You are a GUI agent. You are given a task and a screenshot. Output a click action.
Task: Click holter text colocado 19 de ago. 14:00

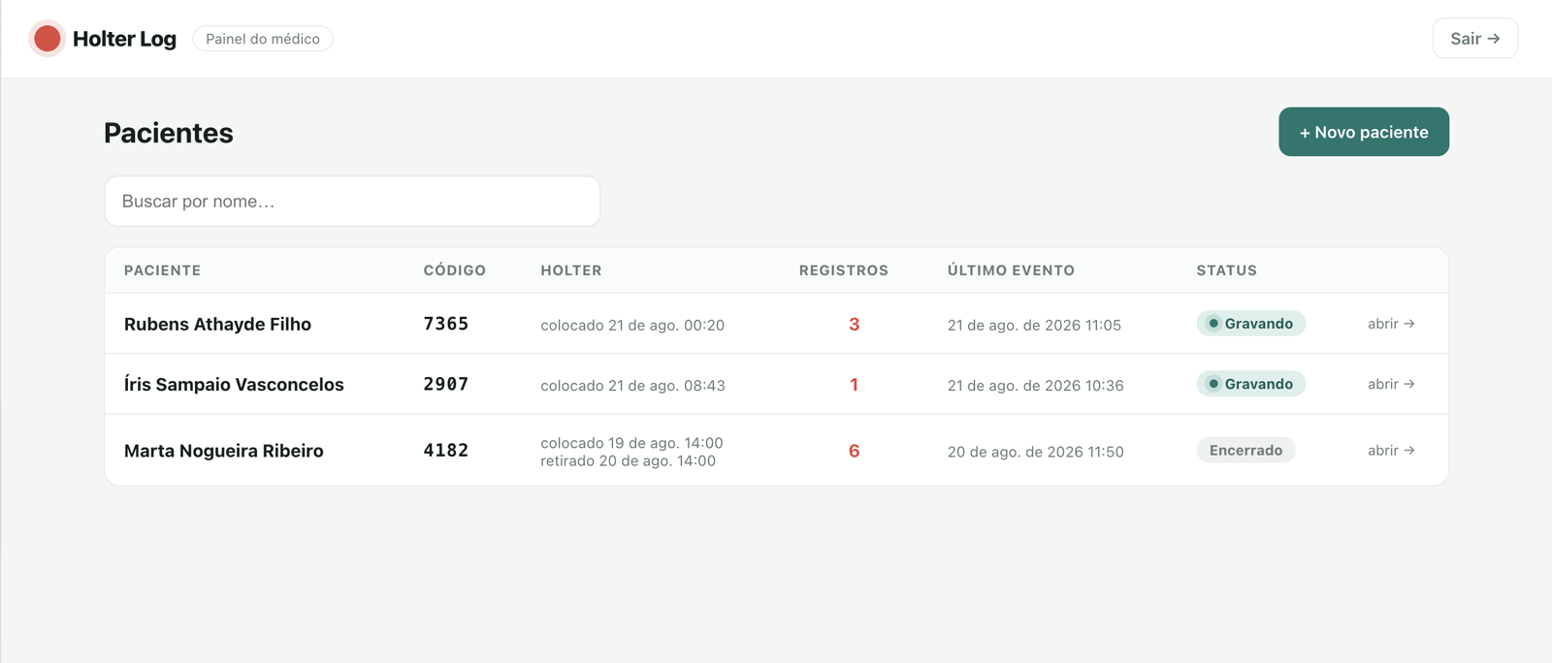tap(631, 443)
